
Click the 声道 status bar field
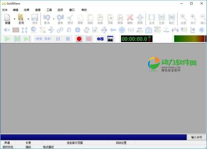[x=7, y=143]
